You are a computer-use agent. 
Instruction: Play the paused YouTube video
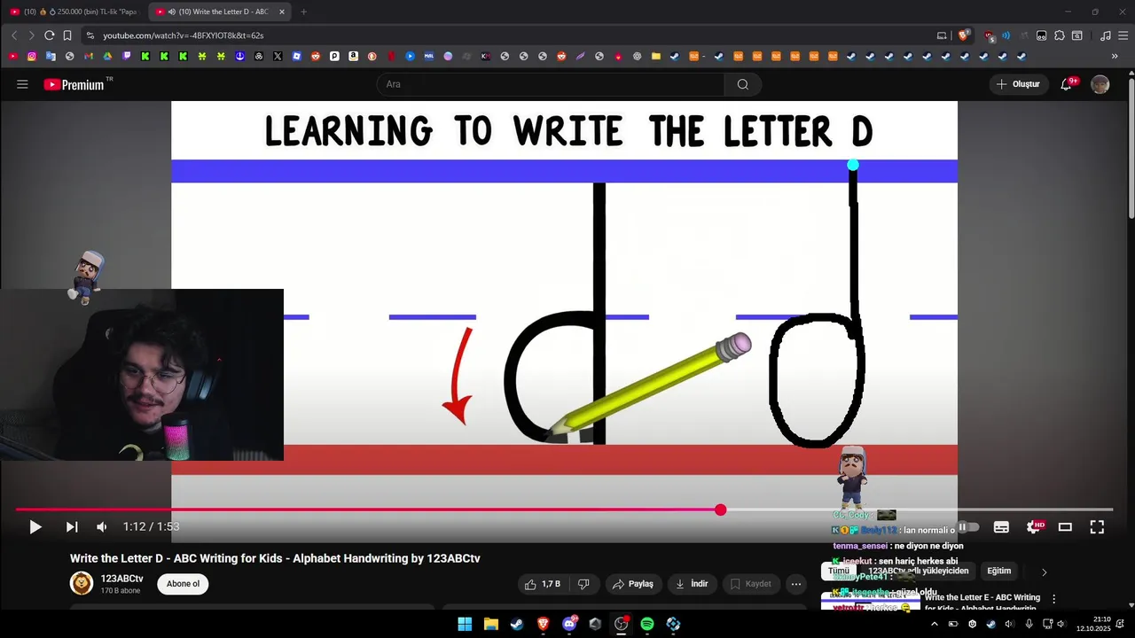(x=35, y=526)
